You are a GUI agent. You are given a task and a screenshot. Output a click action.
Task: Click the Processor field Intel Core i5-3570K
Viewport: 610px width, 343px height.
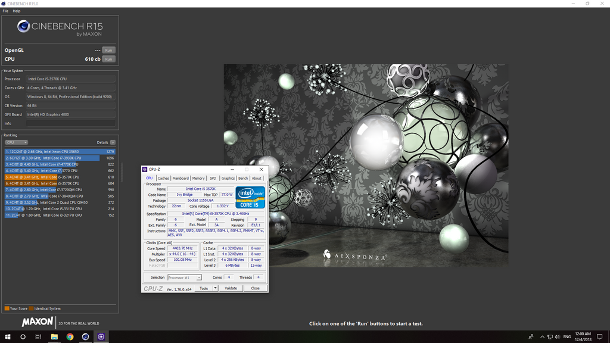tap(70, 79)
